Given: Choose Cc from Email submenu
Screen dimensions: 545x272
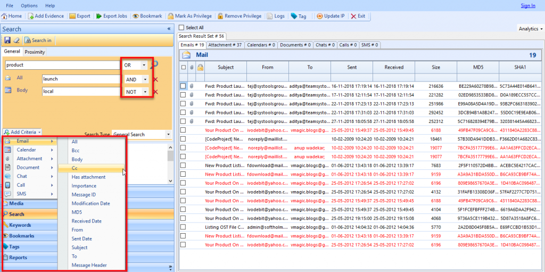Looking at the screenshot, I should [x=91, y=168].
